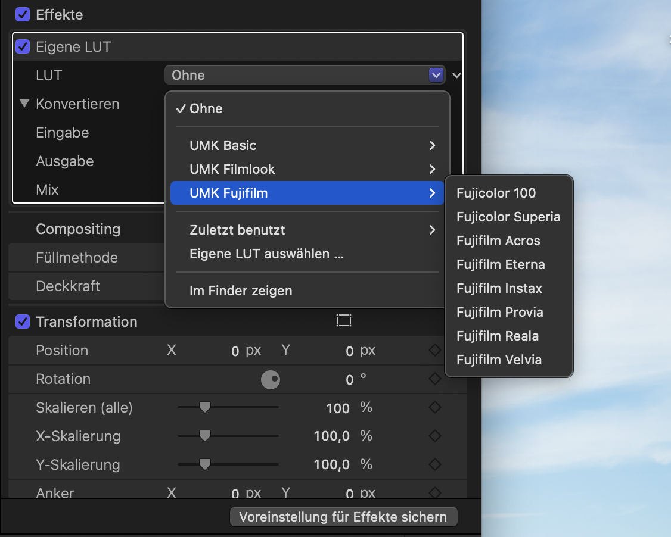Click the Mix parameter label
This screenshot has width=671, height=537.
47,189
